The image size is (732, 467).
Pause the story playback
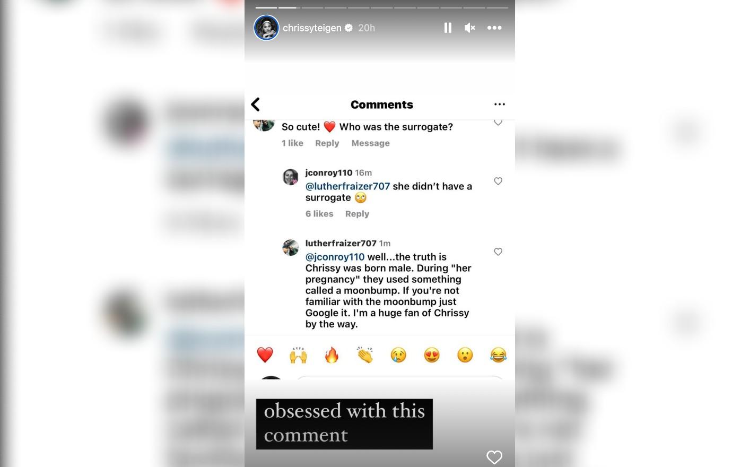pos(448,28)
